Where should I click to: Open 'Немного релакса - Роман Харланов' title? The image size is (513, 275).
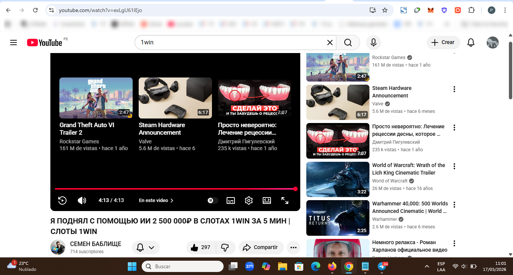[410, 246]
